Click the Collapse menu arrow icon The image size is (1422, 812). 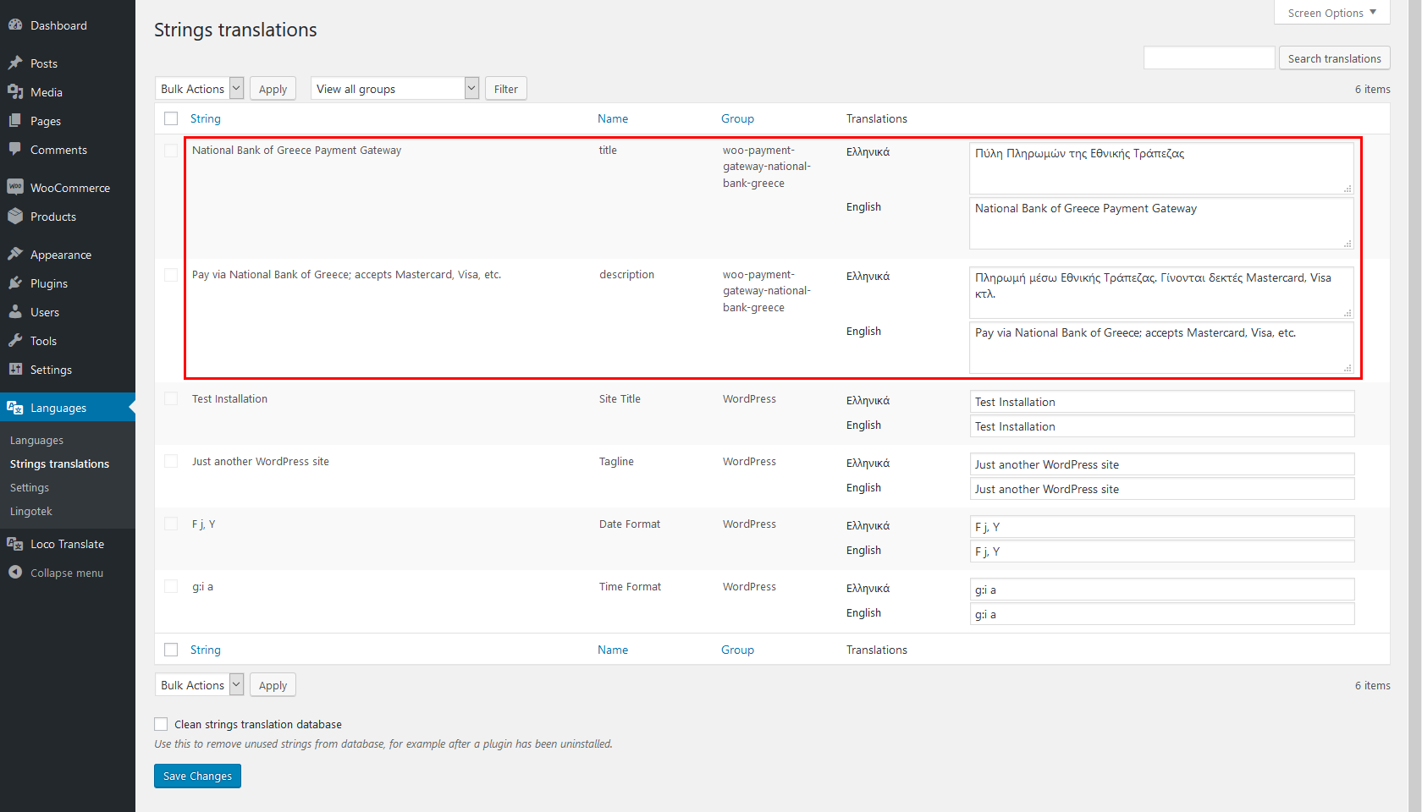click(x=15, y=573)
